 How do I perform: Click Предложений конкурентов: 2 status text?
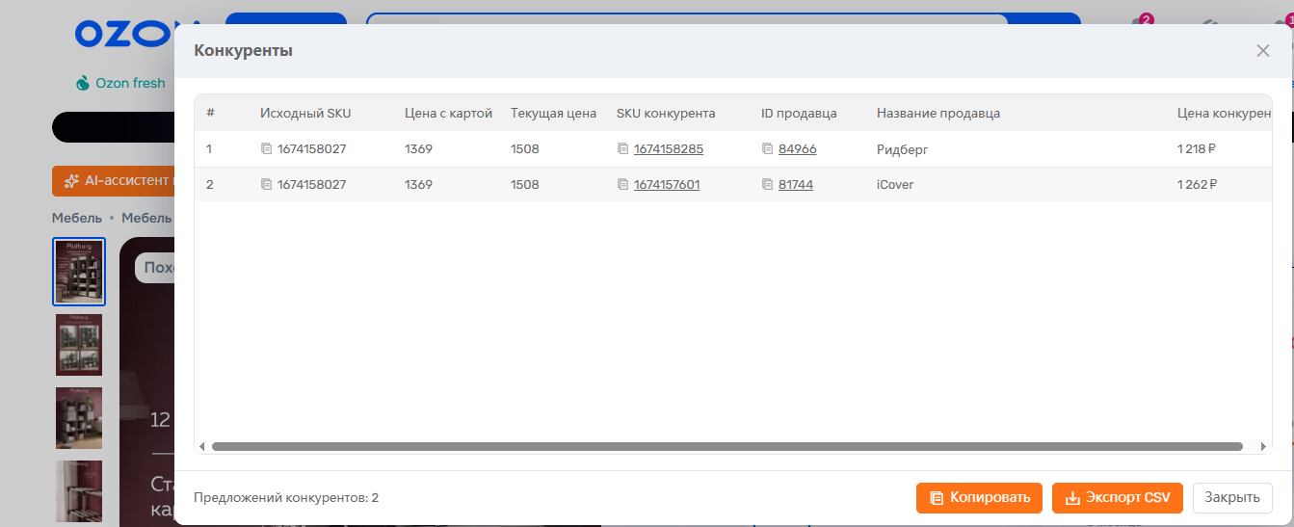pyautogui.click(x=286, y=497)
